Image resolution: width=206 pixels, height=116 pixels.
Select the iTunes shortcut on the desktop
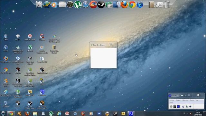[x=5, y=48]
